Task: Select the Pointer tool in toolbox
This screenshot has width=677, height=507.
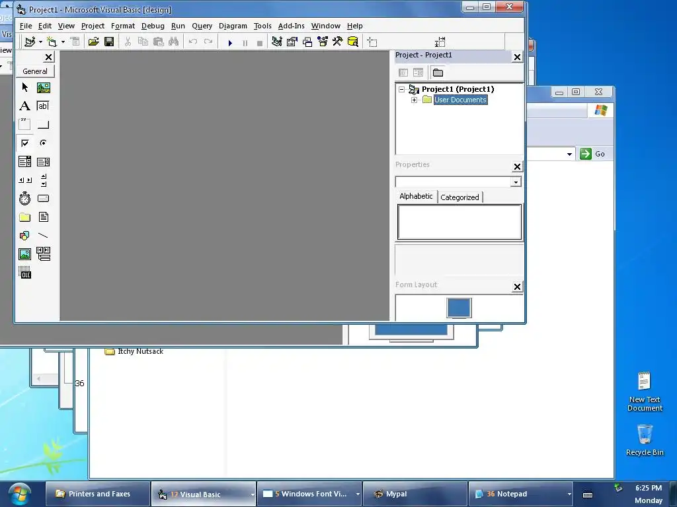Action: 24,88
